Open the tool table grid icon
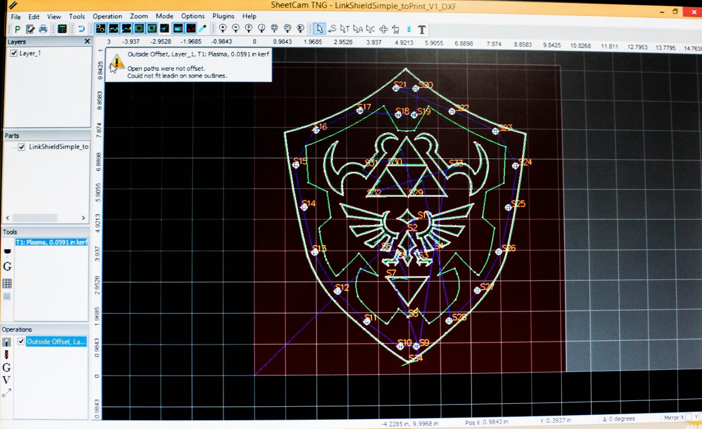 tap(7, 283)
